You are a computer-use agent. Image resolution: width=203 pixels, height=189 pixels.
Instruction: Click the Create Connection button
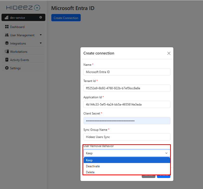[66, 18]
